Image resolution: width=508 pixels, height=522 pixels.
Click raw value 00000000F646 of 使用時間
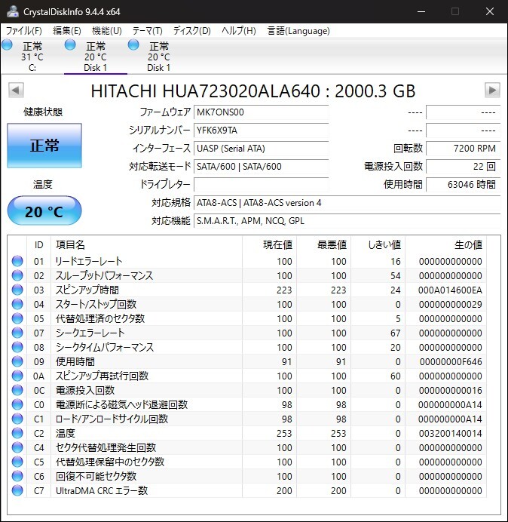coord(451,361)
